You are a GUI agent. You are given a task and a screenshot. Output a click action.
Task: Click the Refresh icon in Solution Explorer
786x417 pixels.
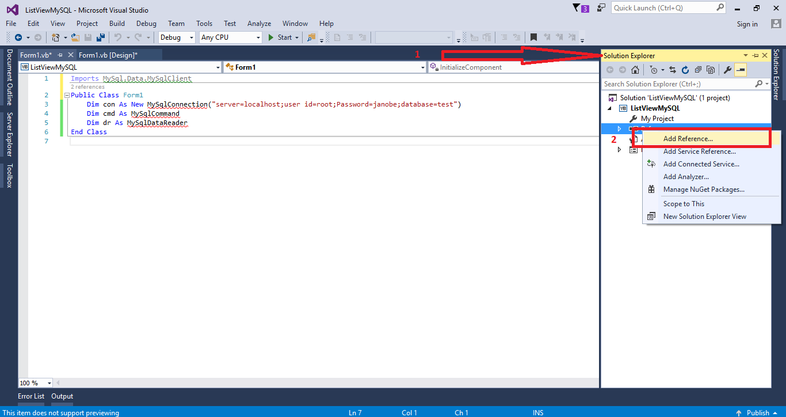point(685,70)
